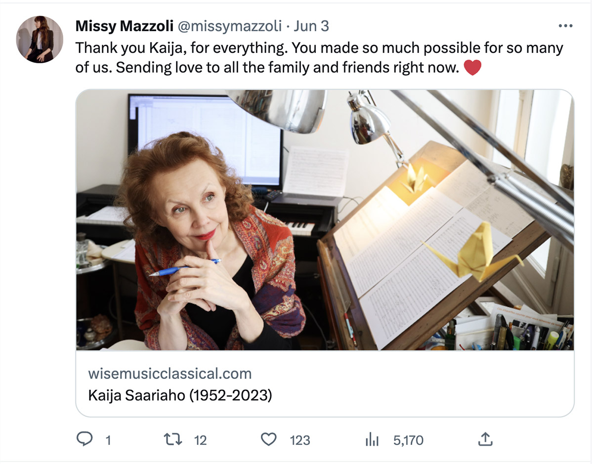Viewport: 593px width, 464px height.
Task: Click the retweet count of 12
Action: click(x=200, y=440)
